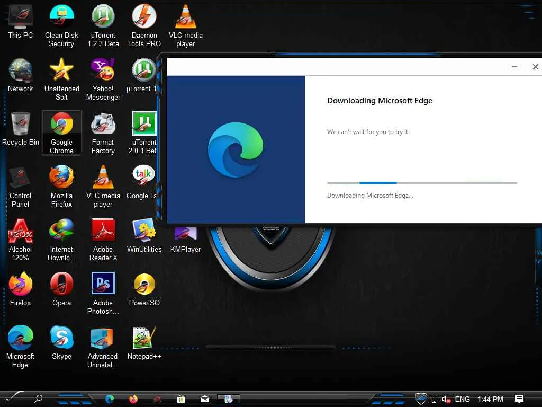
Task: Open Skype desktop icon
Action: point(61,343)
